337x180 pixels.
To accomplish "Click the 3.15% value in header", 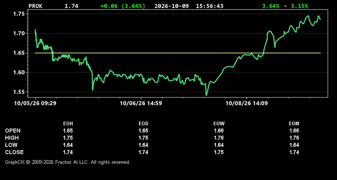I will pyautogui.click(x=299, y=6).
